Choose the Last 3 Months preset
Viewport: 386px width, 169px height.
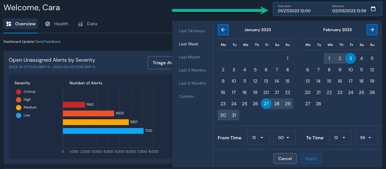click(192, 70)
